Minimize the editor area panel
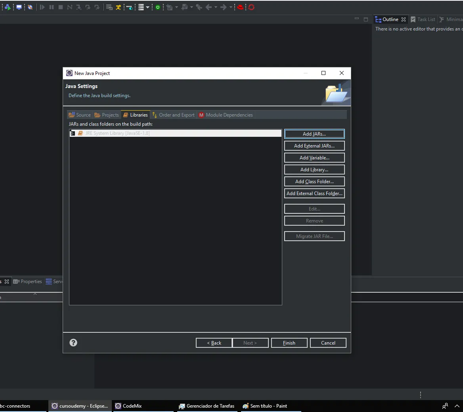The width and height of the screenshot is (463, 412). 357,19
